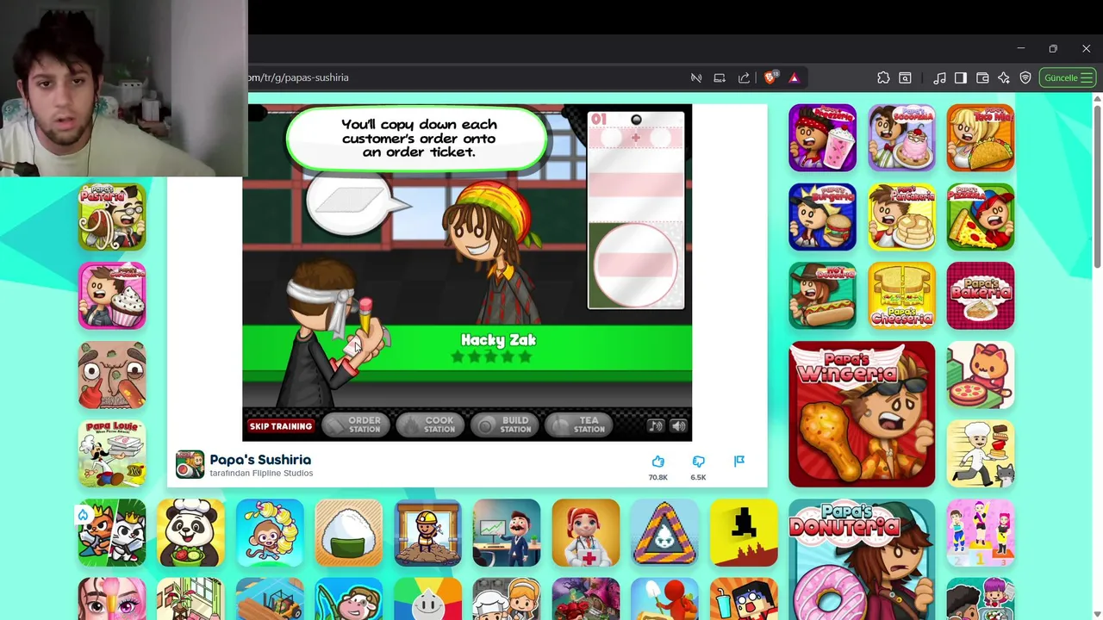Click the Brave Rewards triangle icon
Image resolution: width=1103 pixels, height=620 pixels.
pos(794,77)
